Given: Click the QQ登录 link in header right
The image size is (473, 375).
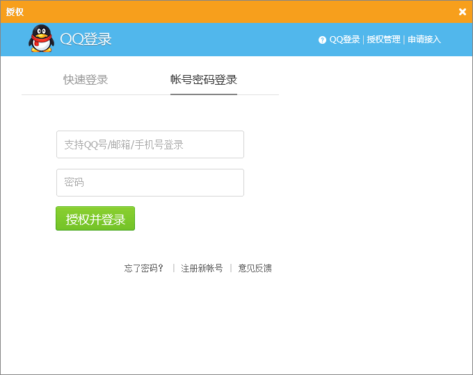Looking at the screenshot, I should [344, 40].
